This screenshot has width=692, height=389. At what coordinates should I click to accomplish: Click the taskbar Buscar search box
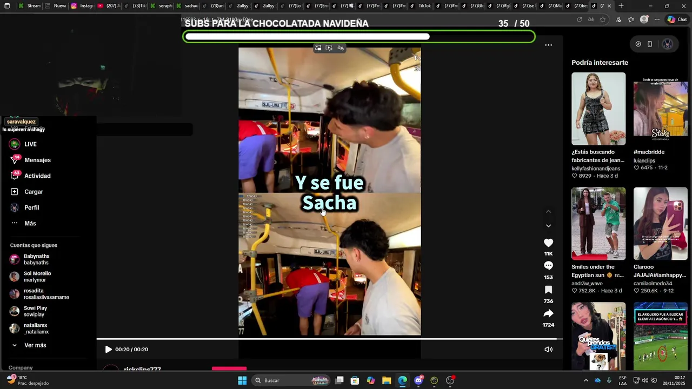[x=292, y=380]
